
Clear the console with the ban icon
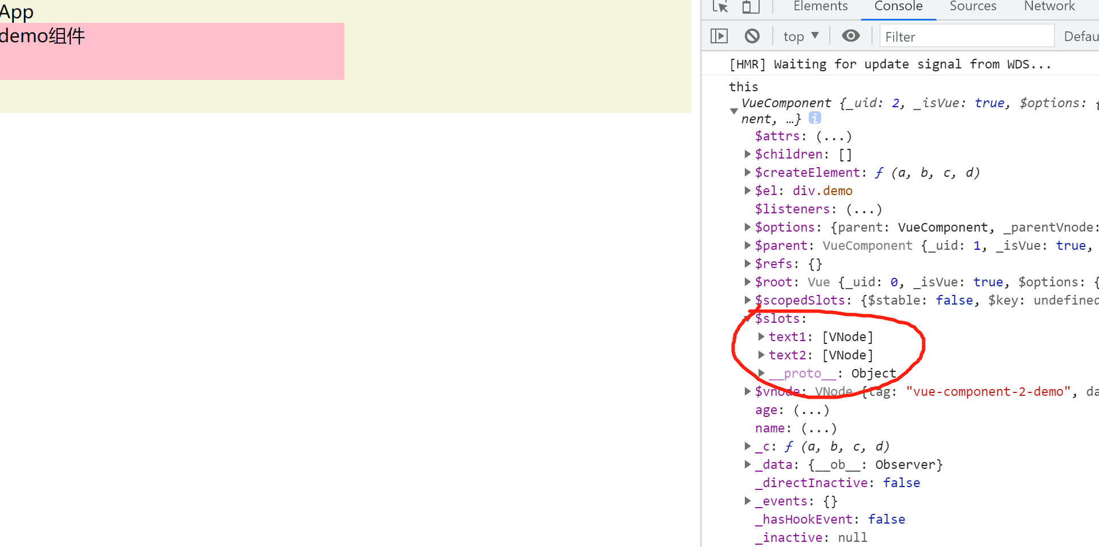[752, 36]
